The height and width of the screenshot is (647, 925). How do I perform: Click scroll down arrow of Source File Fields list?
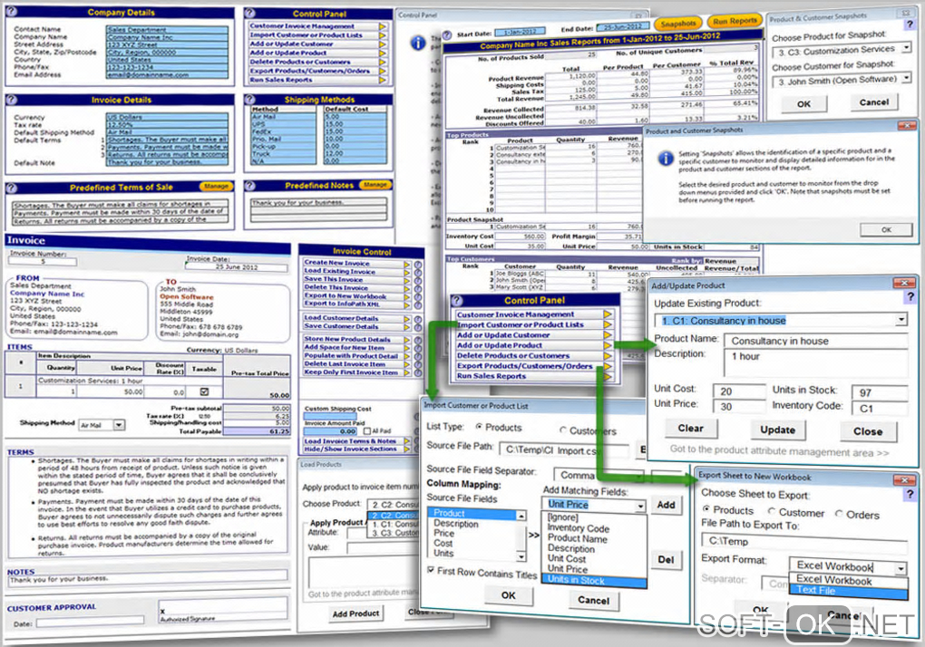click(521, 556)
